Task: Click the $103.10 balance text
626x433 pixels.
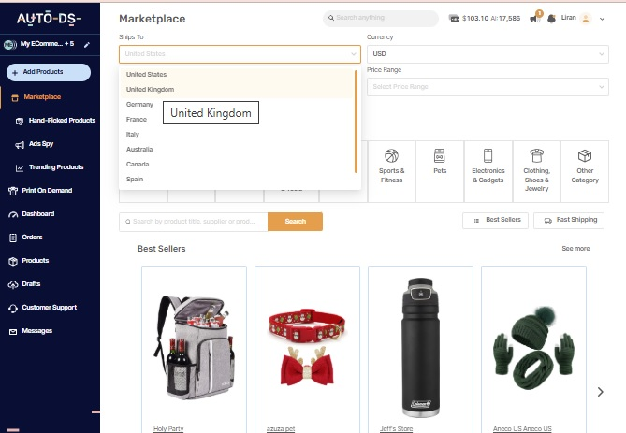Action: [475, 19]
